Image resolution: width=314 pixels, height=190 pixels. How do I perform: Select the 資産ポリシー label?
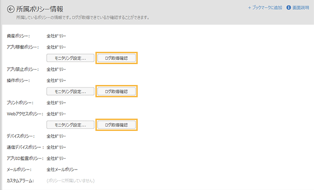click(18, 36)
